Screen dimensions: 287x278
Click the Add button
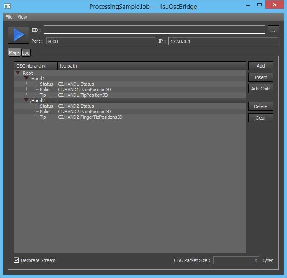[x=261, y=66]
